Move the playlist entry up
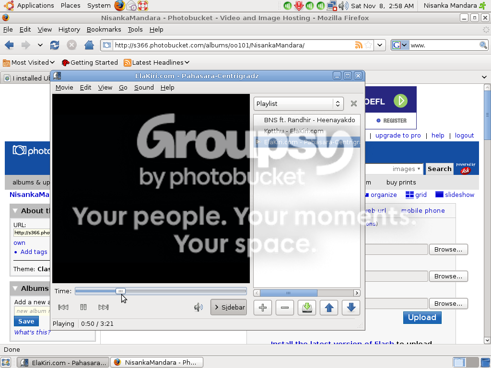 (329, 308)
